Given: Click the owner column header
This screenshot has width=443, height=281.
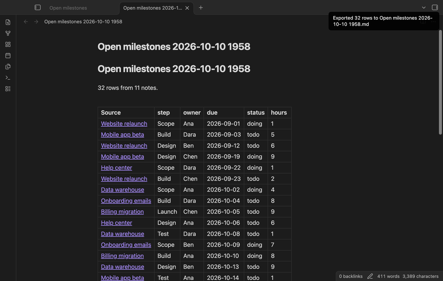Looking at the screenshot, I should pos(192,112).
